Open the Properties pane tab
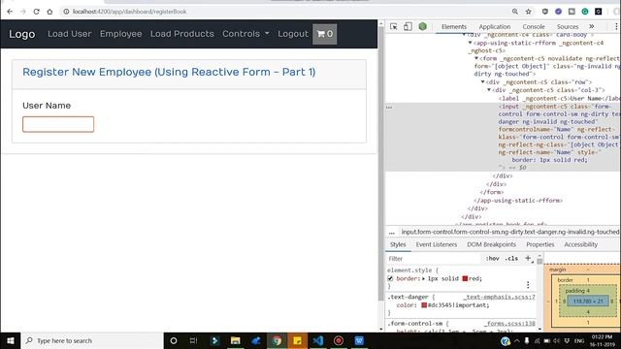The height and width of the screenshot is (349, 621). pos(539,244)
